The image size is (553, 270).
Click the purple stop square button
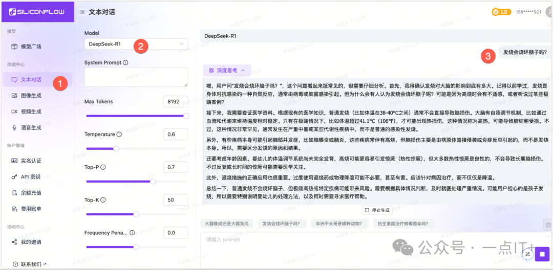542,254
